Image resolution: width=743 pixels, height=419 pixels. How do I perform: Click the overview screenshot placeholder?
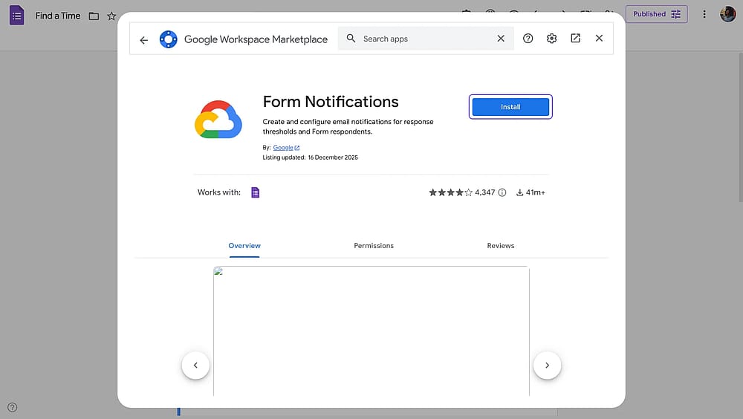coord(371,331)
